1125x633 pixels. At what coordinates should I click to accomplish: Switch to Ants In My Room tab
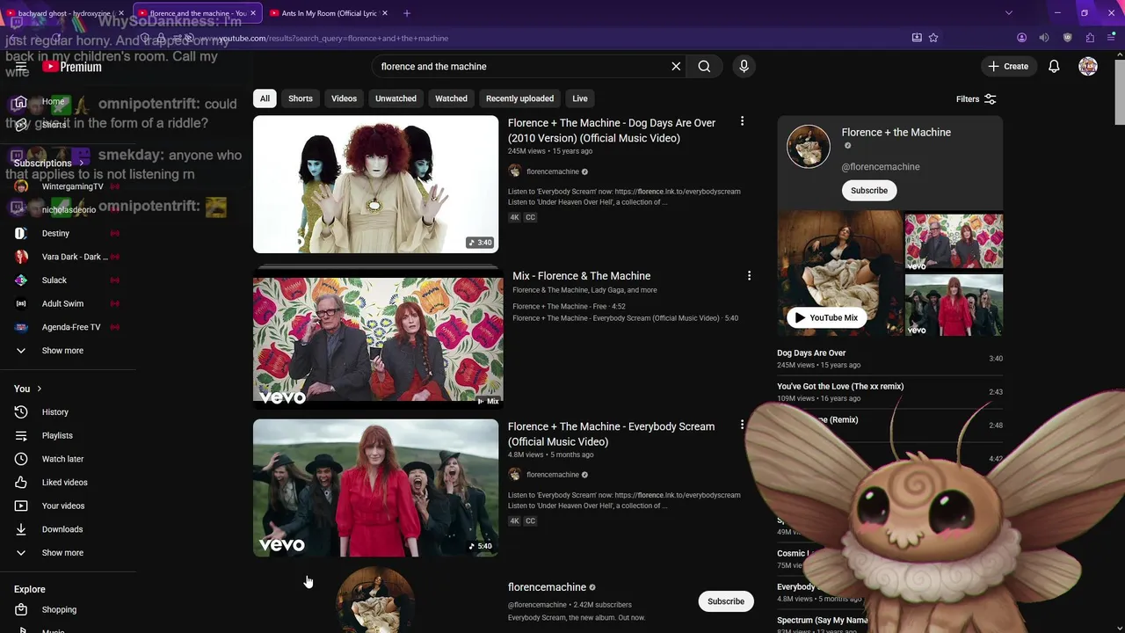330,13
